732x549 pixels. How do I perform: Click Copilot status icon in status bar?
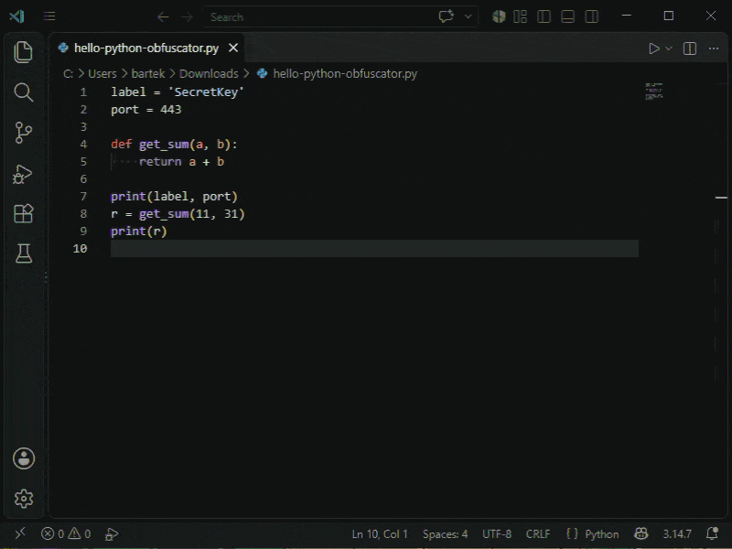641,533
